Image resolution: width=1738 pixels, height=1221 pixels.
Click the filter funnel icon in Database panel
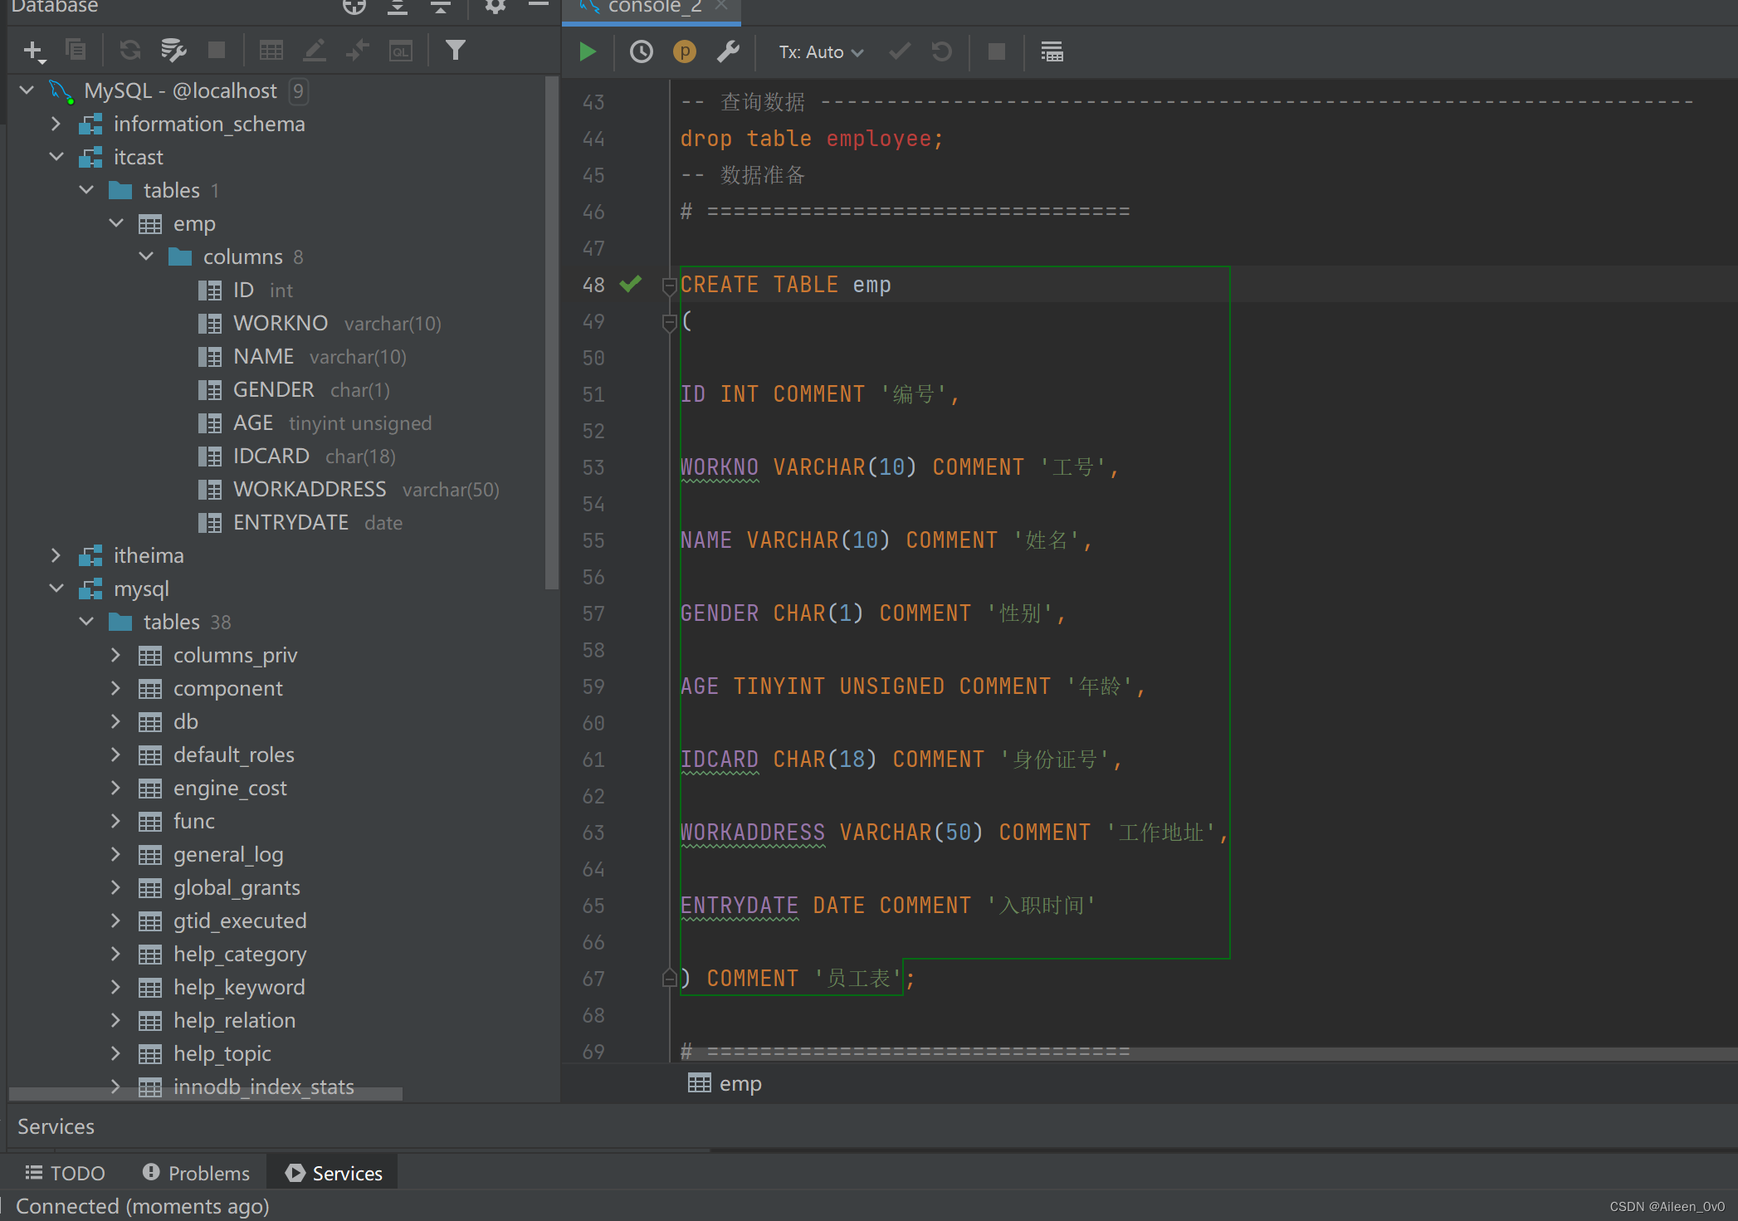[455, 51]
